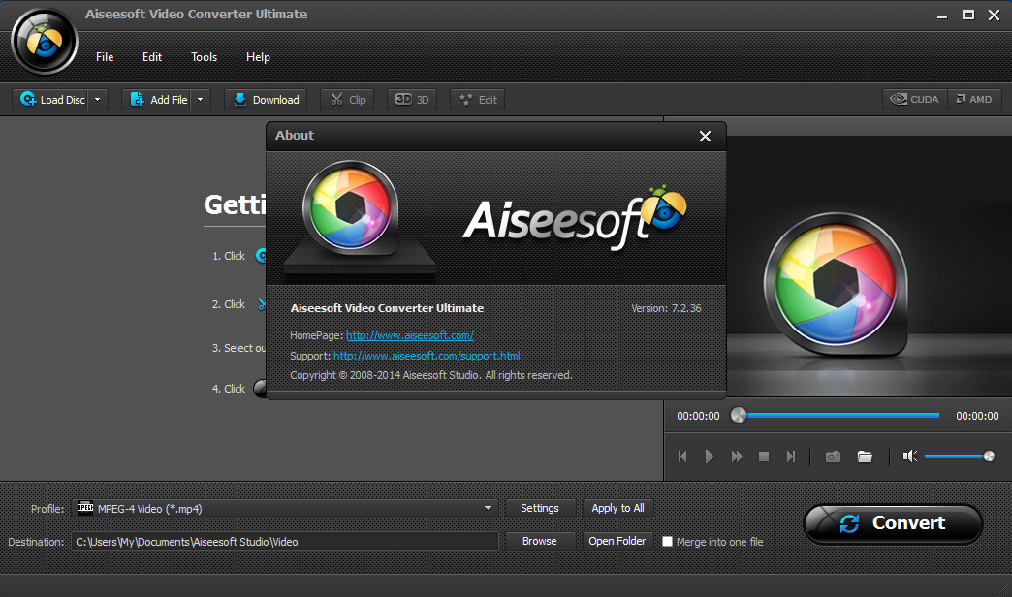1012x597 pixels.
Task: Click the lens icon in About banner
Action: click(x=351, y=207)
